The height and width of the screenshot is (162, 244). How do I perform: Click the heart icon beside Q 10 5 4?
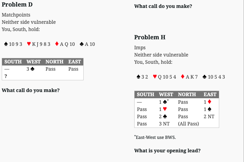click(155, 77)
